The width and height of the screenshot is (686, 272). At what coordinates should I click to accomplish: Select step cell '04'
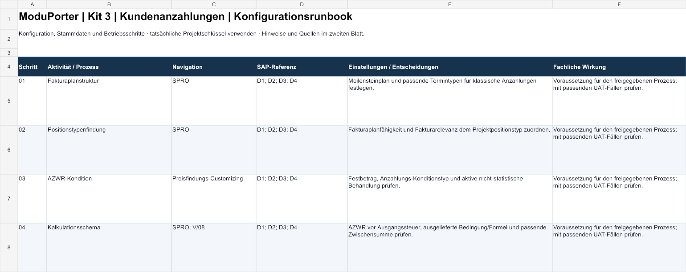pyautogui.click(x=32, y=248)
